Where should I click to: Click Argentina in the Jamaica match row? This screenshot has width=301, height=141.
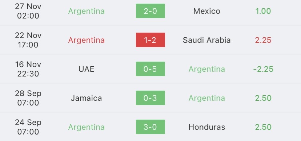207,98
